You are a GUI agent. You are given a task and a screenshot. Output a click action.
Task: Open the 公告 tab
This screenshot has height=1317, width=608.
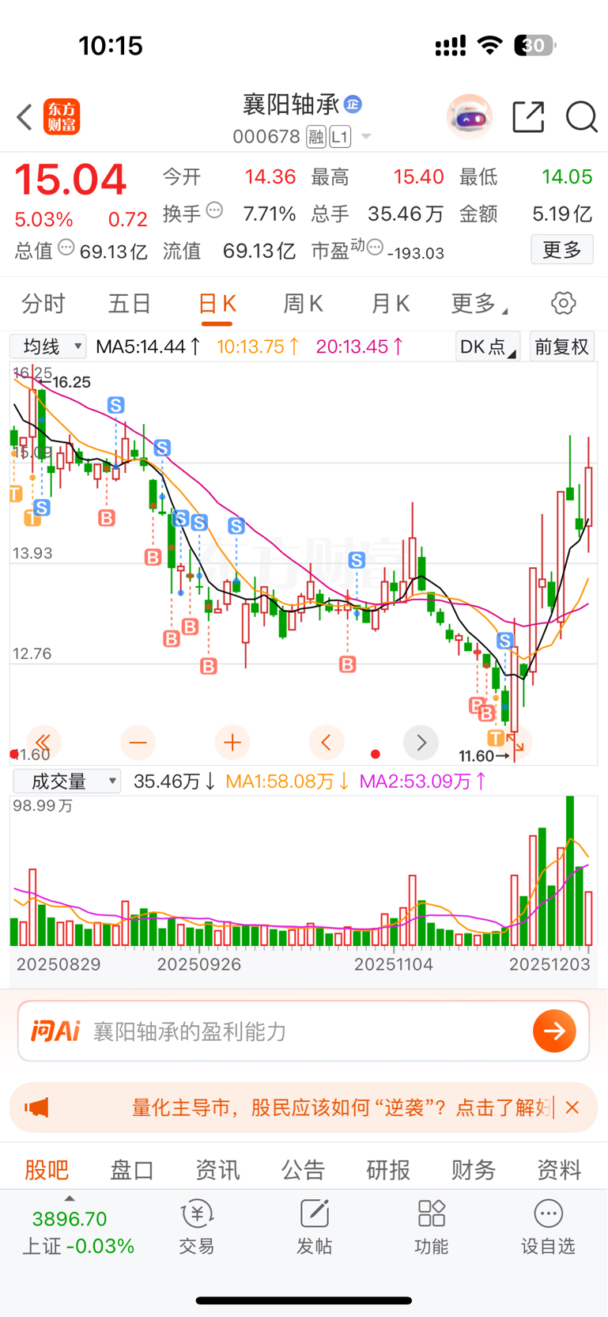(303, 1169)
